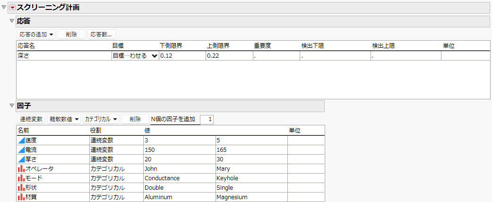Click the 検出下限 cell for 深さ
The image size is (492, 202).
pyautogui.click(x=335, y=56)
